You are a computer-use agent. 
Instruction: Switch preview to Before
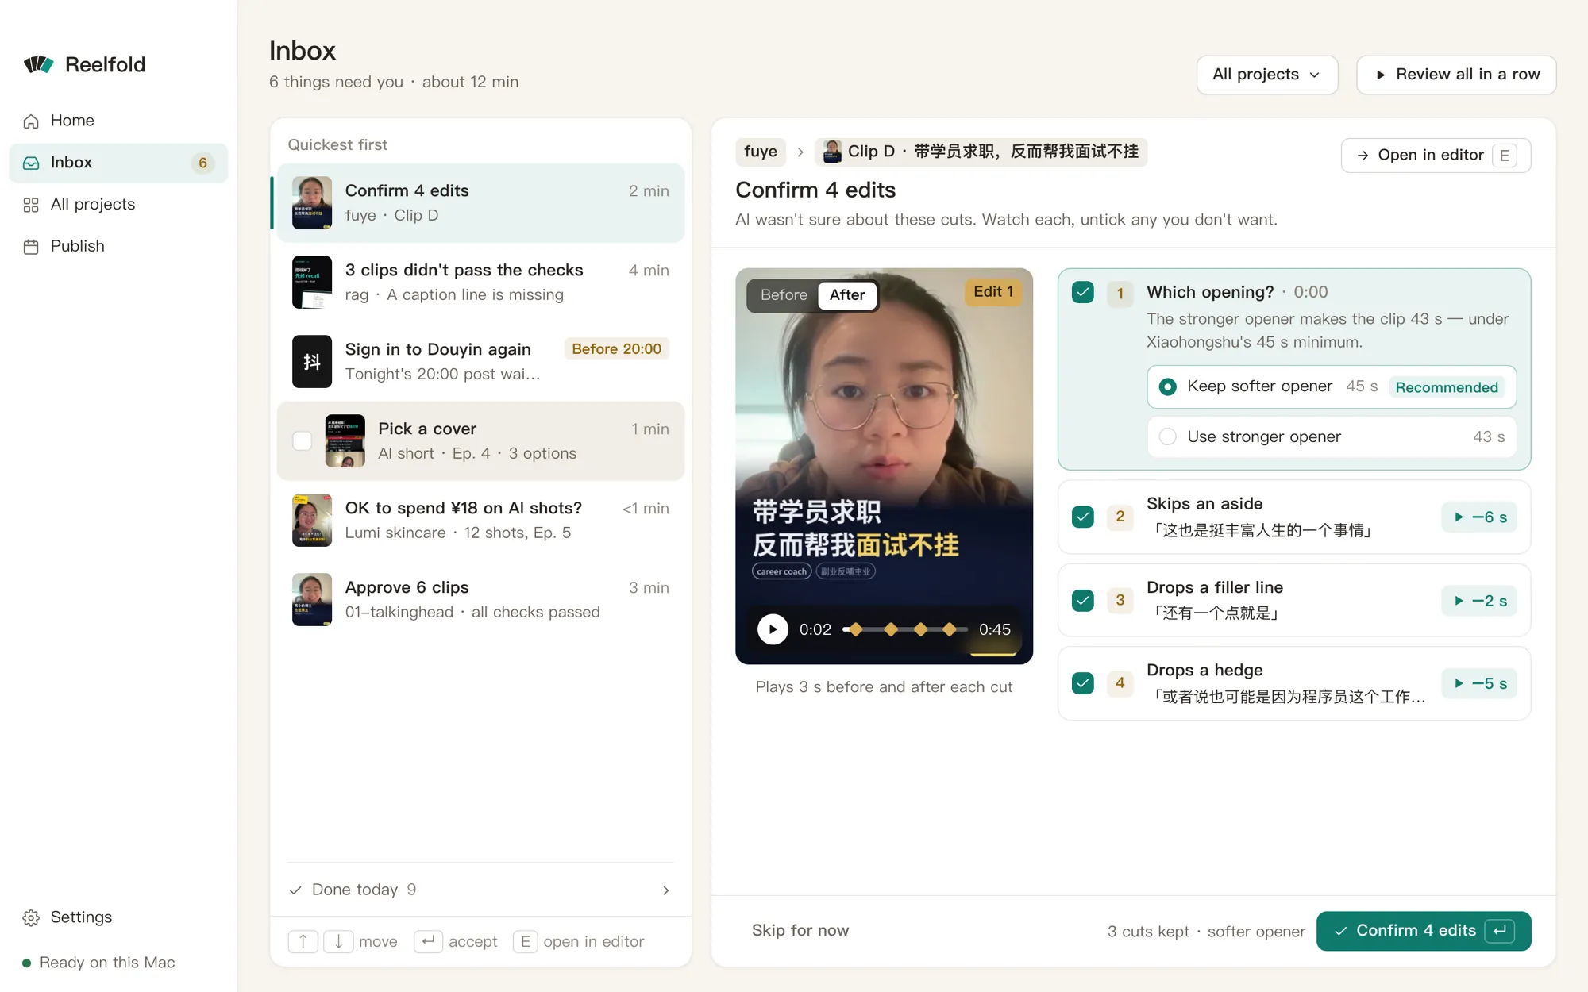[784, 295]
